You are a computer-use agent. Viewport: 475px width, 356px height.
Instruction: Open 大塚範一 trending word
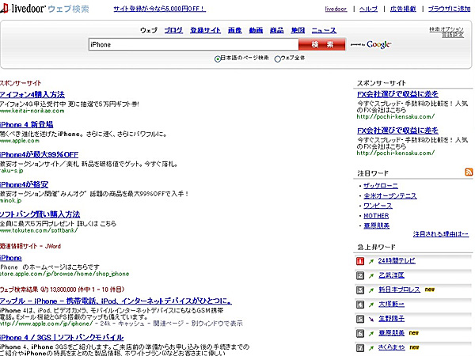391,305
